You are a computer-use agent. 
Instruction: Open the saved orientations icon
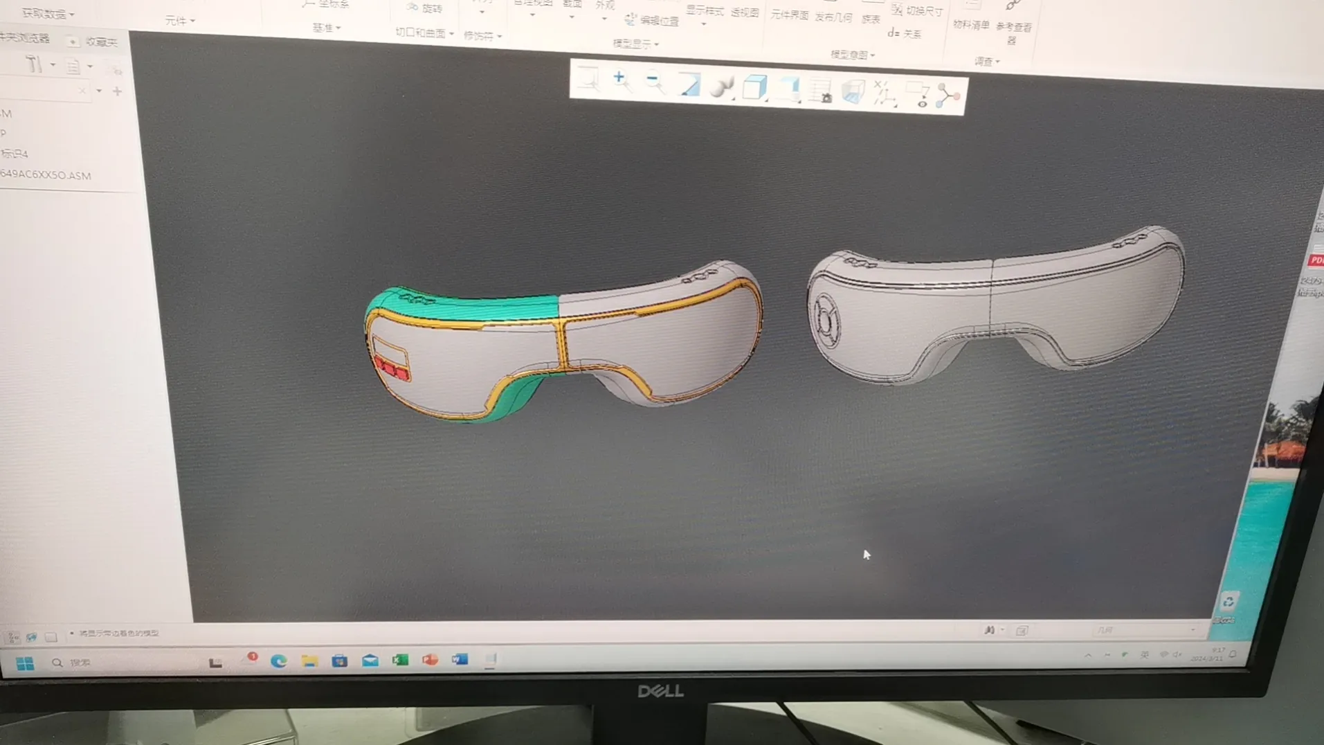coord(788,89)
